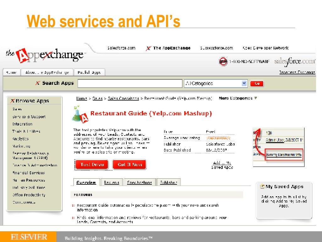This screenshot has width=322, height=242.
Task: Click the FEATURES section heading
Action: pos(83,195)
